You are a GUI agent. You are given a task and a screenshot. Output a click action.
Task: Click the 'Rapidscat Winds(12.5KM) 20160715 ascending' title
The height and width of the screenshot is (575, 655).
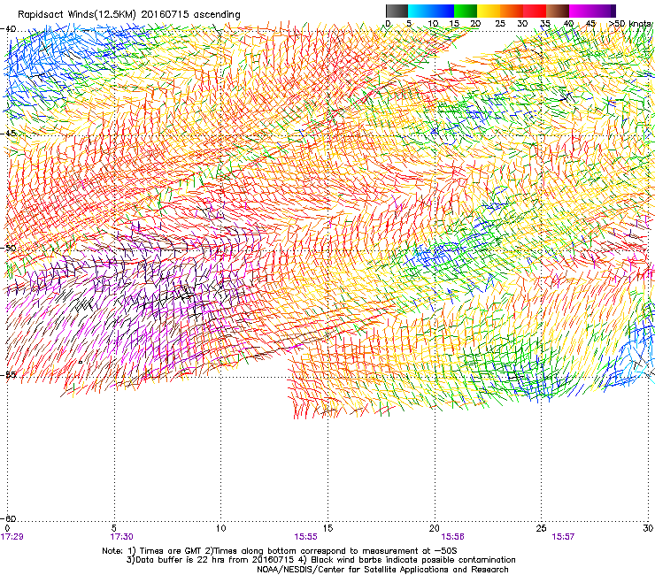click(x=129, y=15)
